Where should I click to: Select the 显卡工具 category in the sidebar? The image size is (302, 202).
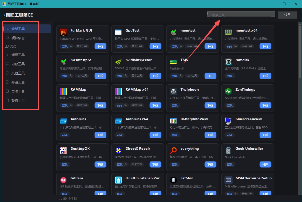tap(27, 91)
